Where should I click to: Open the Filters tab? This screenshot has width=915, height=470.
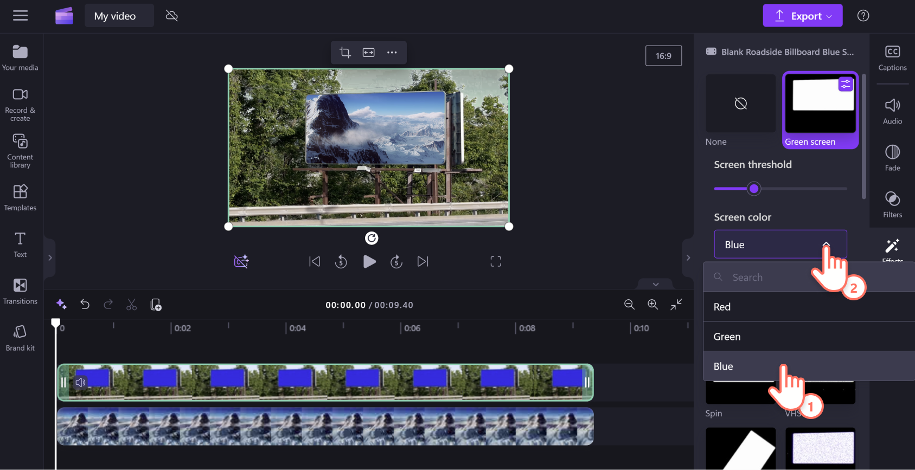(x=892, y=205)
